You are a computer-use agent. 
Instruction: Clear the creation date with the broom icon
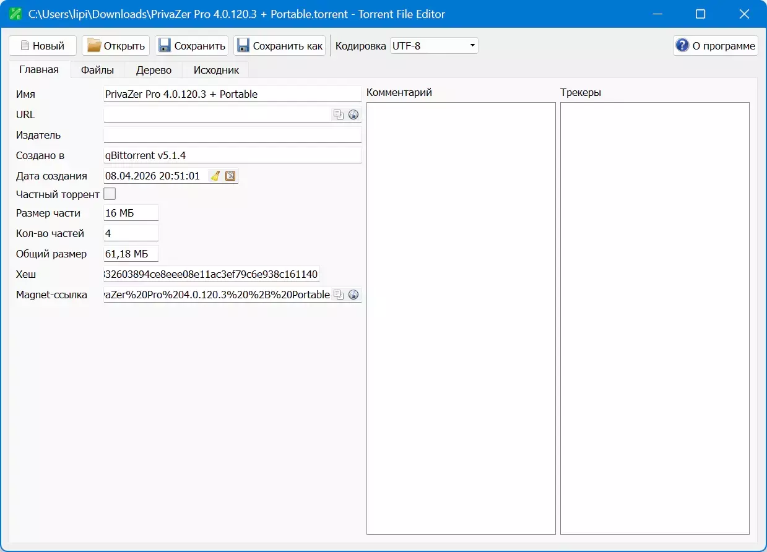pyautogui.click(x=215, y=176)
